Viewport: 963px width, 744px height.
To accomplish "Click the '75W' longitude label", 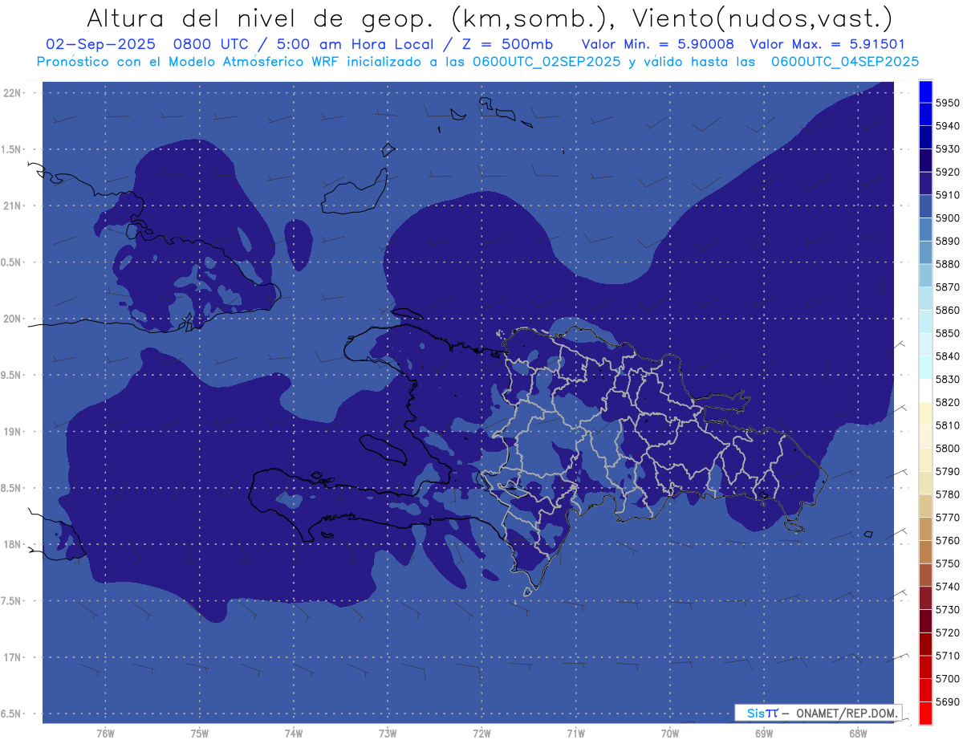I will 199,733.
